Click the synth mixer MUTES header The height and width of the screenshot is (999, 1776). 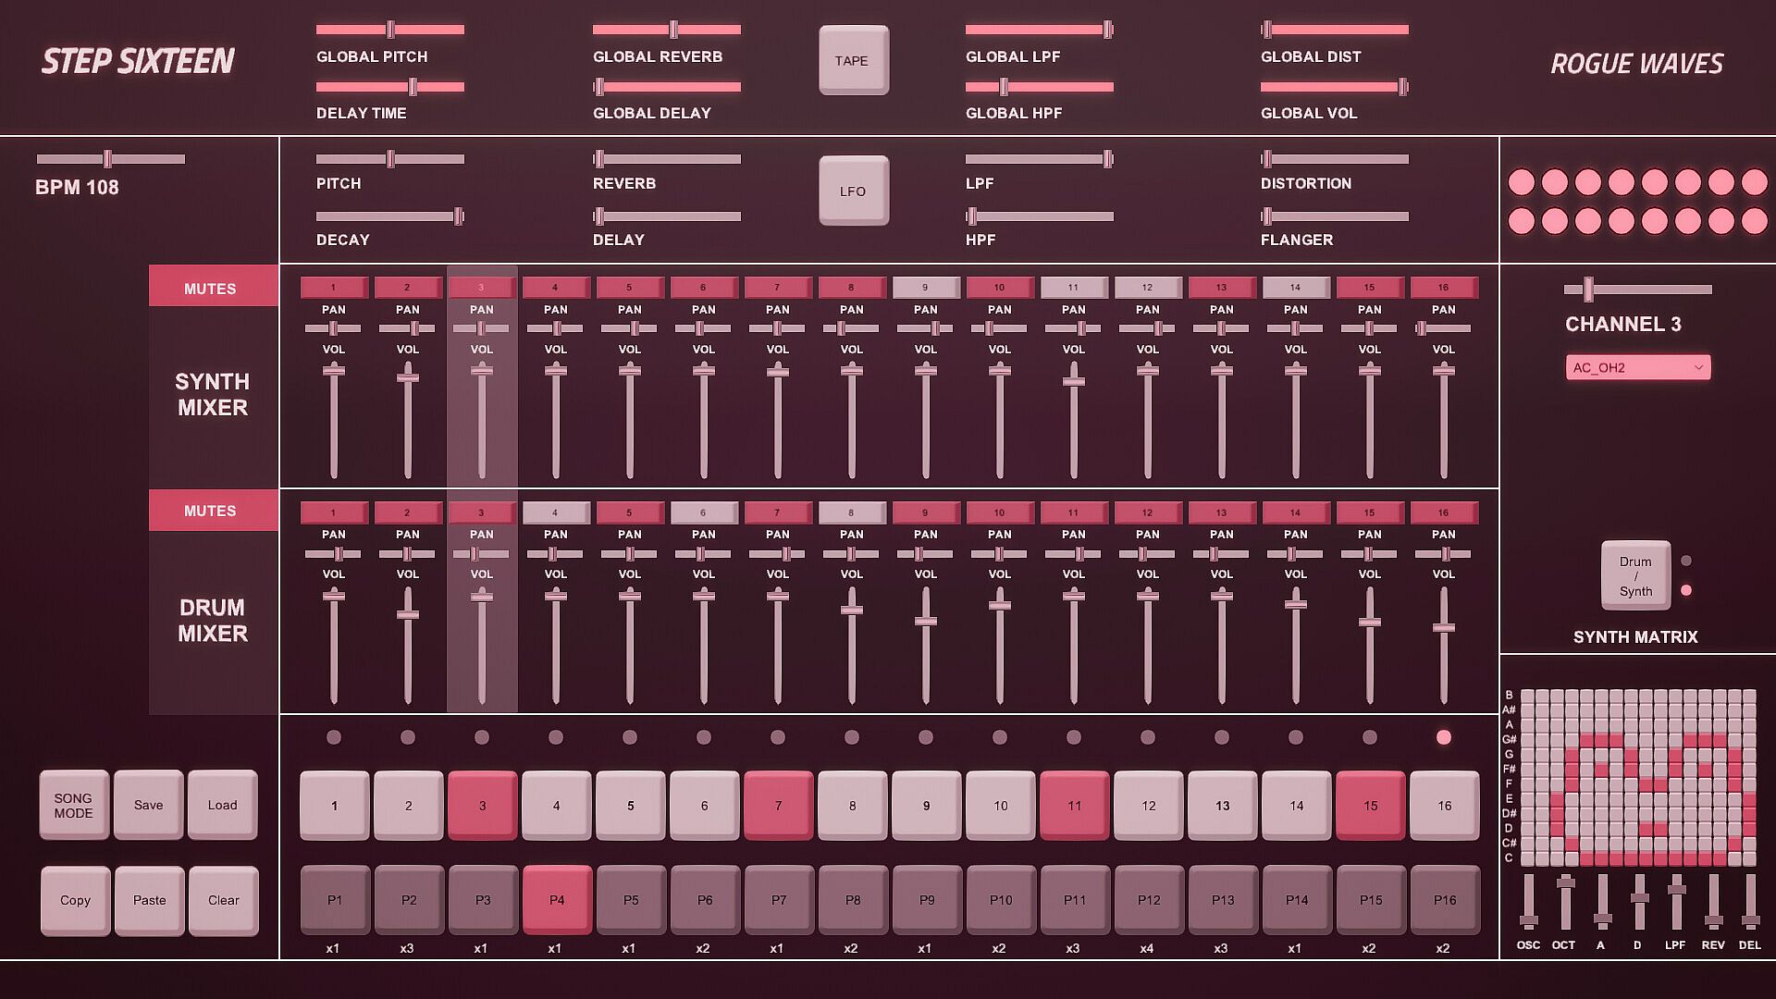tap(210, 288)
